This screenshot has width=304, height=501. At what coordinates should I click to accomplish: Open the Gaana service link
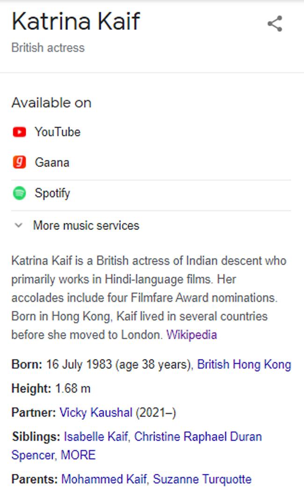[52, 163]
